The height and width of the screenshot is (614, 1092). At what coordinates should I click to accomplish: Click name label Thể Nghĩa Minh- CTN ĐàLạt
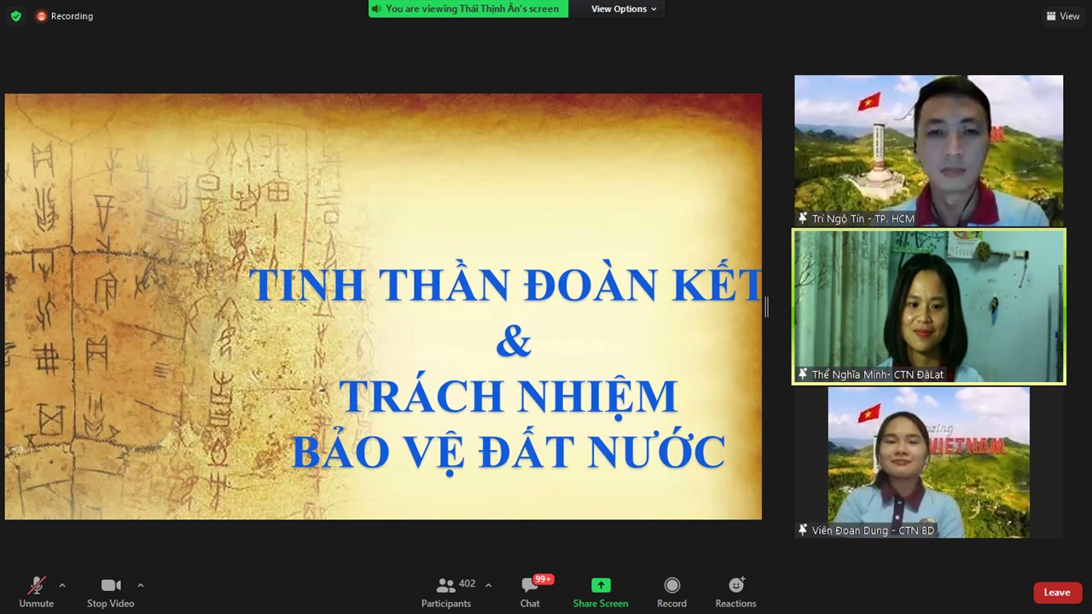pyautogui.click(x=878, y=374)
